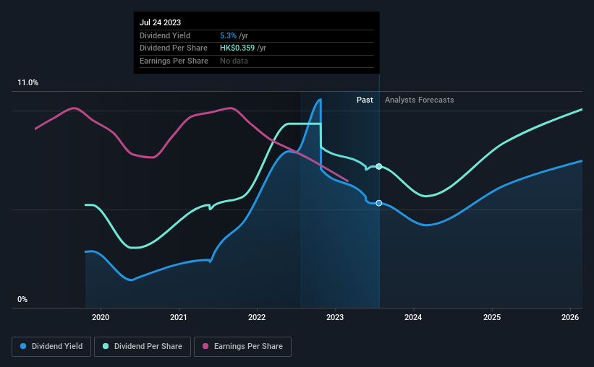Click the teal Dividend Per Share legend dot

pos(106,346)
